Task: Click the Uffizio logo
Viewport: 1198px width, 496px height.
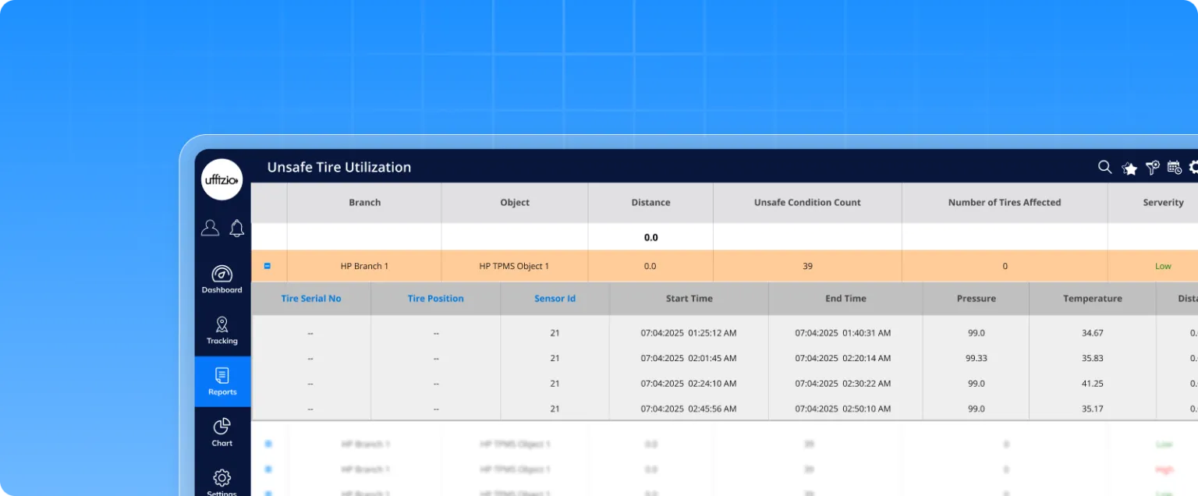Action: click(x=222, y=180)
